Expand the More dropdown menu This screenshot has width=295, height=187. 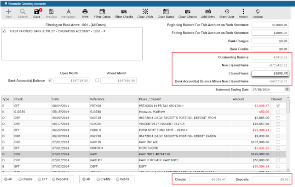pos(243,13)
